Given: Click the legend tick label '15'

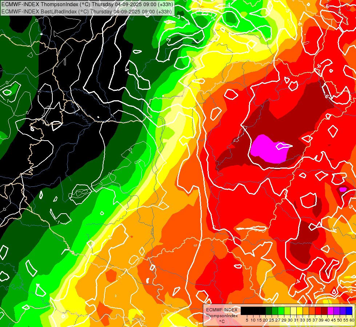Looking at the screenshot, I should click(260, 320).
